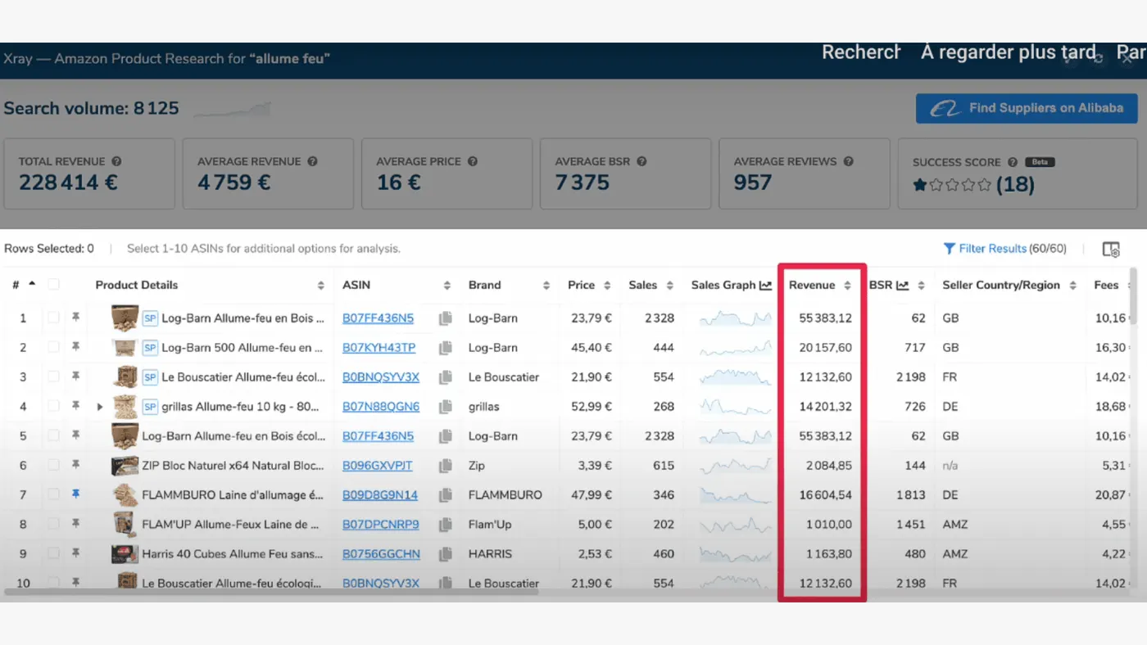The image size is (1147, 645).
Task: Sort by Revenue column arrows
Action: point(847,286)
